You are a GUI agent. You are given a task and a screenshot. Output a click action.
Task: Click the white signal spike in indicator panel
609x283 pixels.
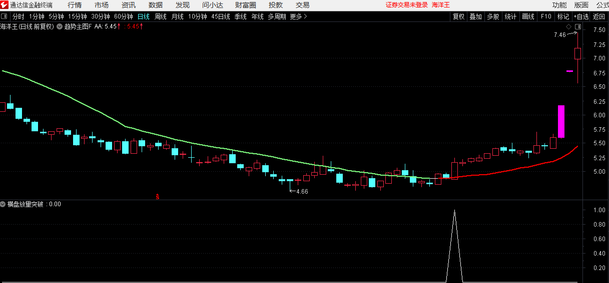(x=454, y=246)
